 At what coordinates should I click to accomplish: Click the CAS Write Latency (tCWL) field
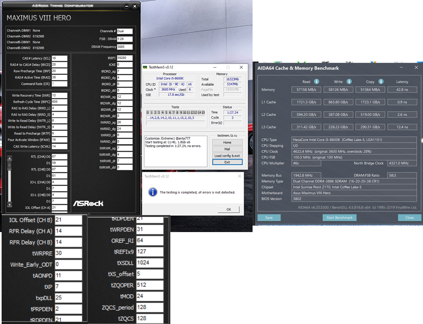pyautogui.click(x=60, y=146)
